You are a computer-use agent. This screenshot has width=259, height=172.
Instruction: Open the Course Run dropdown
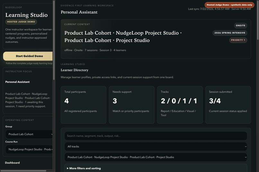tap(29, 149)
